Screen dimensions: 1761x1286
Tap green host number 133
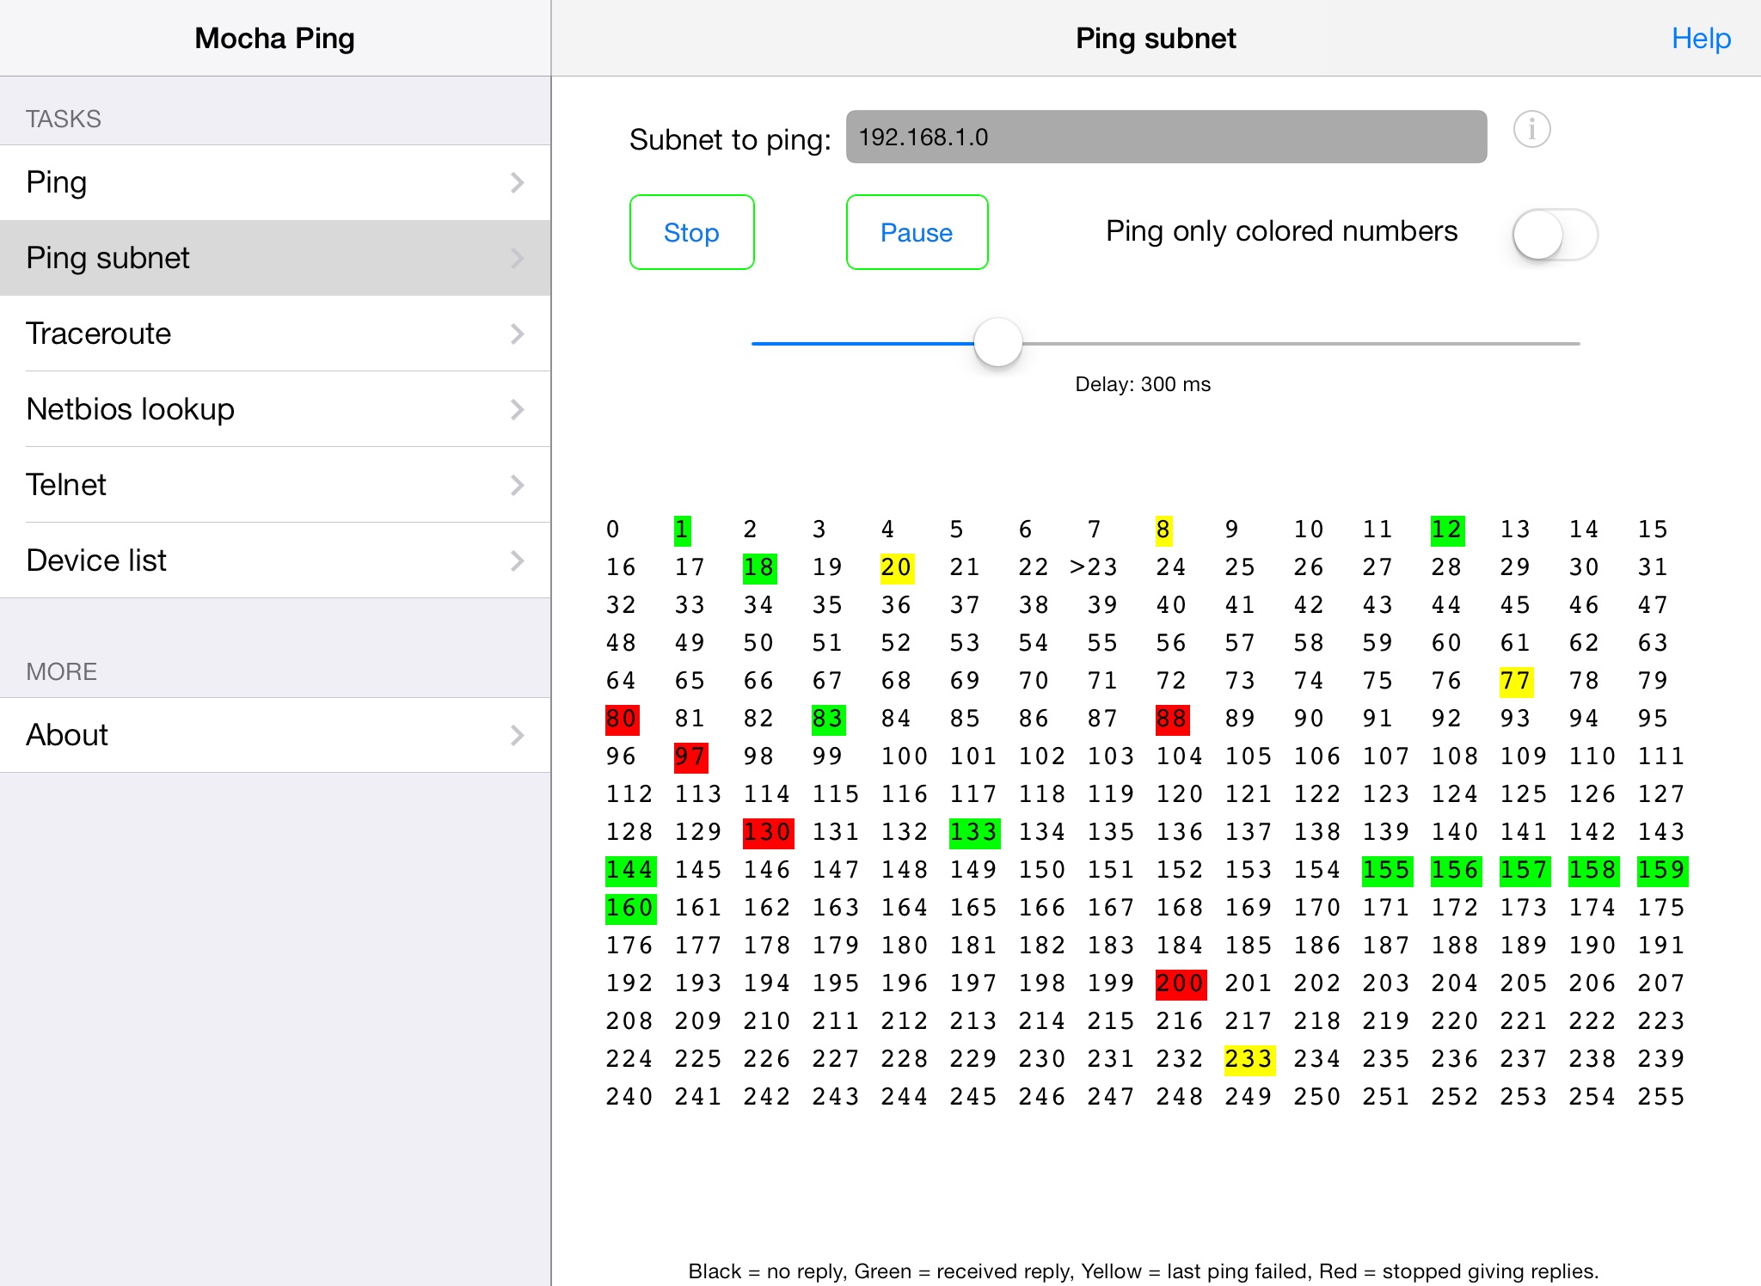point(974,832)
